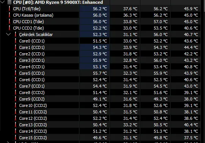Click maximum value 52.6 °C of Core10
This screenshot has width=205, height=143.
click(161, 105)
